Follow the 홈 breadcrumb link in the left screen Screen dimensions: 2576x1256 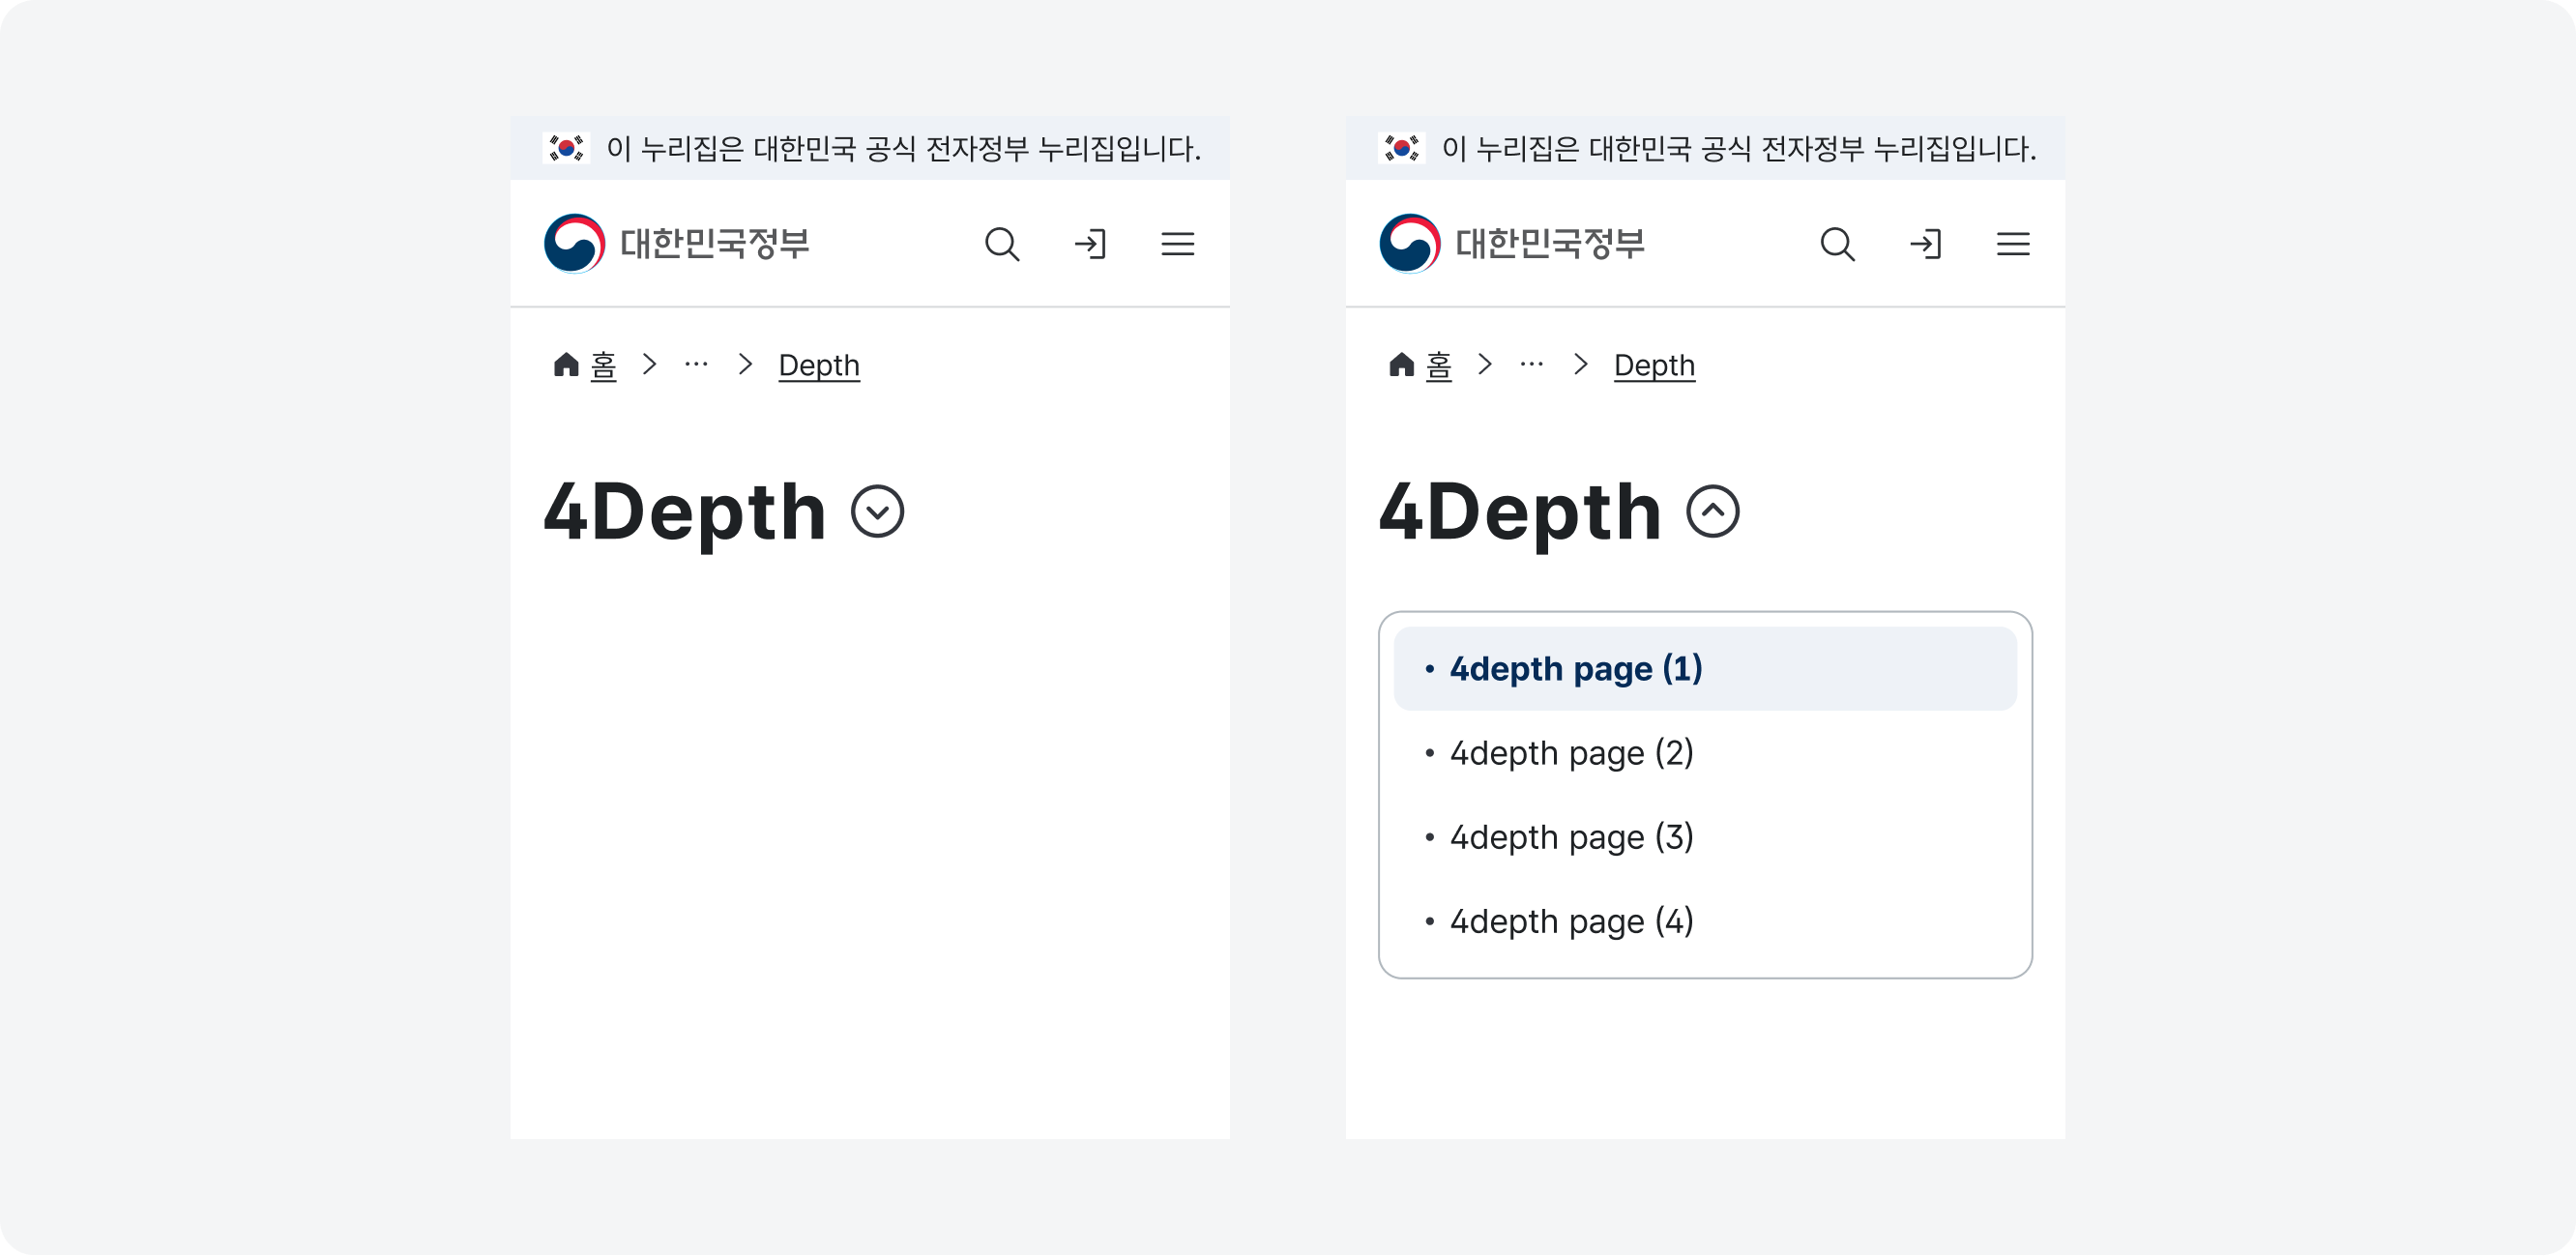click(603, 366)
